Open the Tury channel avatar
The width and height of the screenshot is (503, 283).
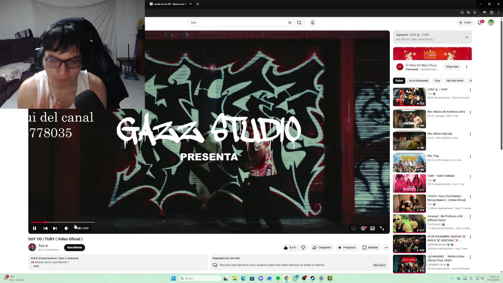tap(32, 247)
